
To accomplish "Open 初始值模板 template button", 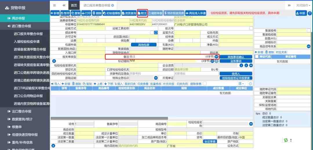I will pos(112,13).
